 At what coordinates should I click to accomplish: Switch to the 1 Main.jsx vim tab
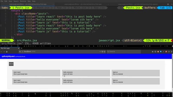click(79, 8)
